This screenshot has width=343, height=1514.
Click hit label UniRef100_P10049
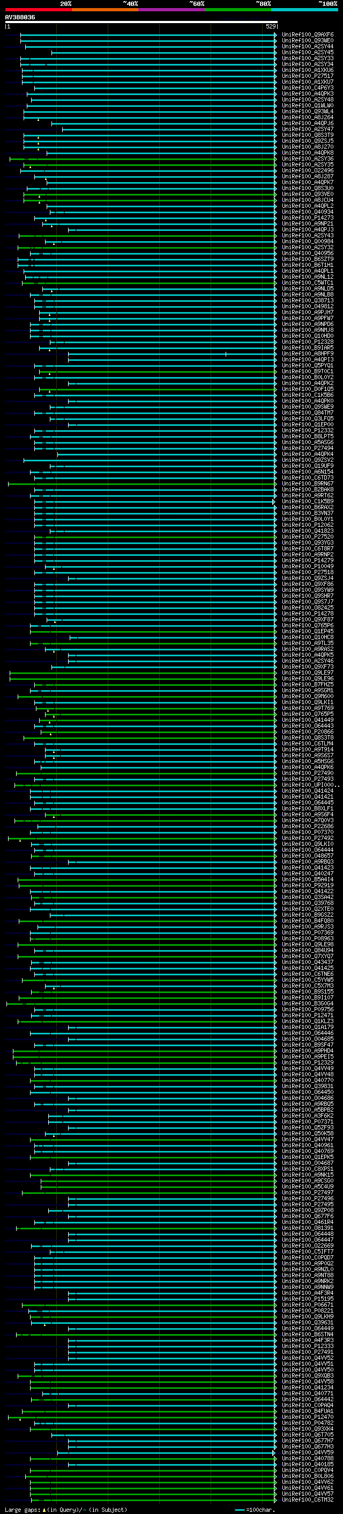308,566
